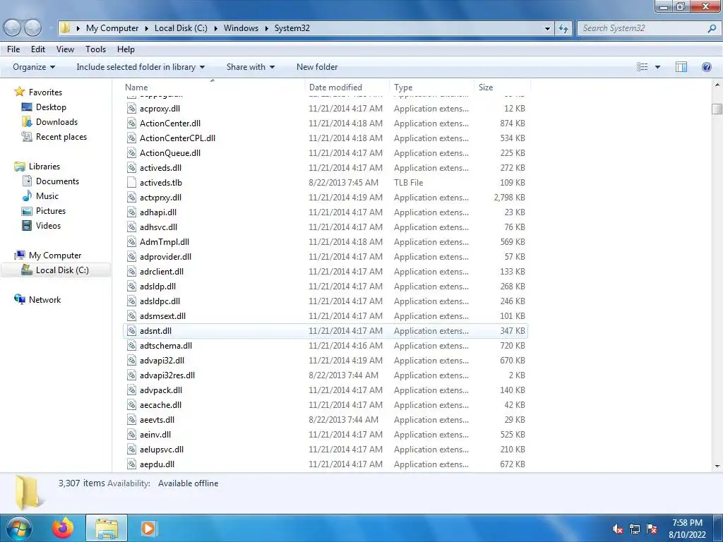
Task: Select the file actxprxy.dll
Action: pos(325,198)
